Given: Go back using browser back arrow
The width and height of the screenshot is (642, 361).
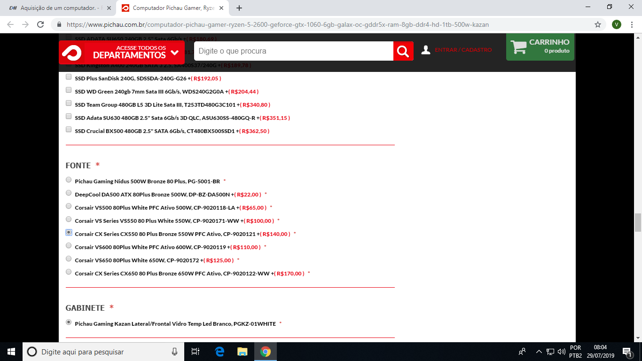Looking at the screenshot, I should click(10, 24).
